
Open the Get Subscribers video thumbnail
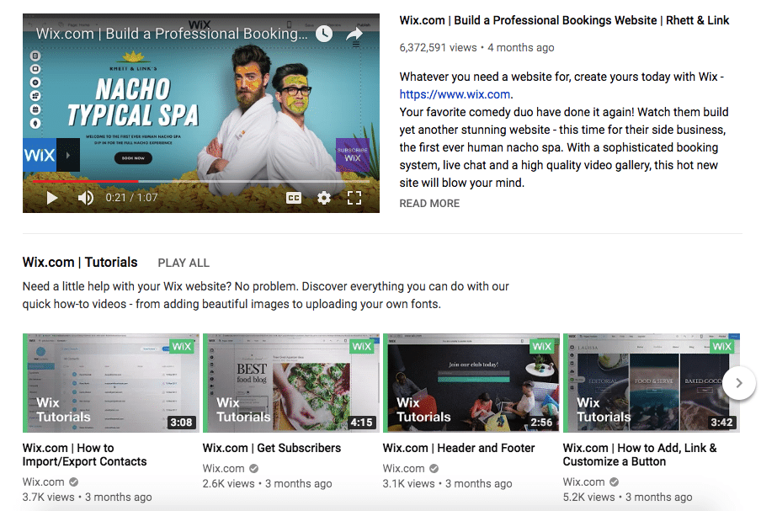(x=291, y=383)
